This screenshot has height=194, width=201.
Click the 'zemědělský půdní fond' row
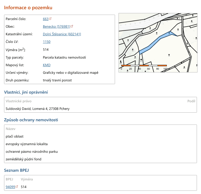click(24, 159)
